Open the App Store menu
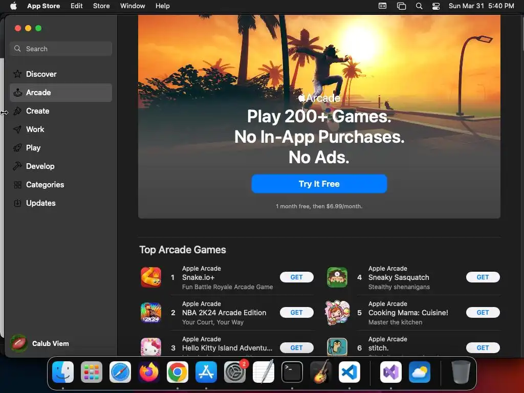The height and width of the screenshot is (393, 524). click(43, 6)
